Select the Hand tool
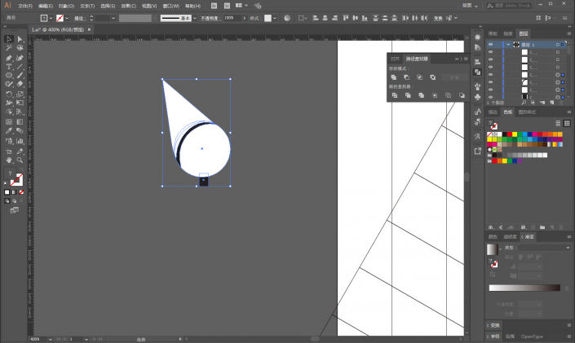The image size is (575, 343). pyautogui.click(x=9, y=161)
